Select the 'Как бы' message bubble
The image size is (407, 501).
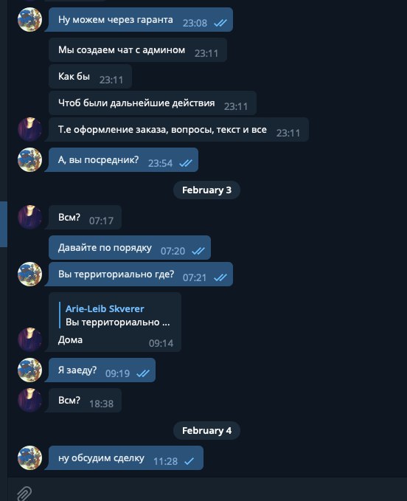[90, 76]
